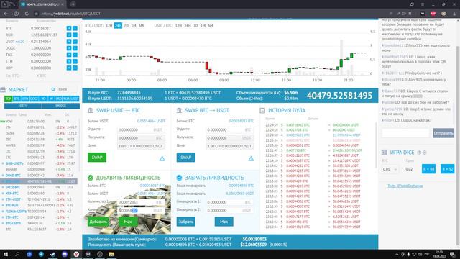Click the green Добавить liquidity button
Viewport: 460px width, 259px height.
98,222
